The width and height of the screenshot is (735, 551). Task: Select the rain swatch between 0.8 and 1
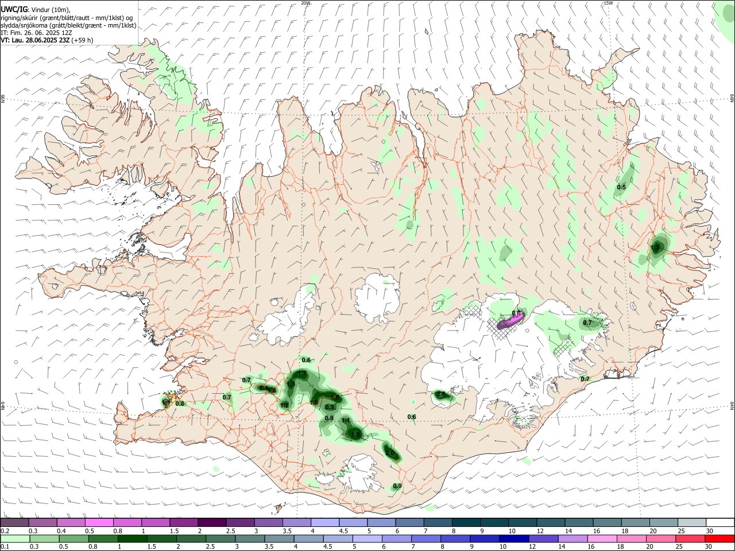click(103, 538)
